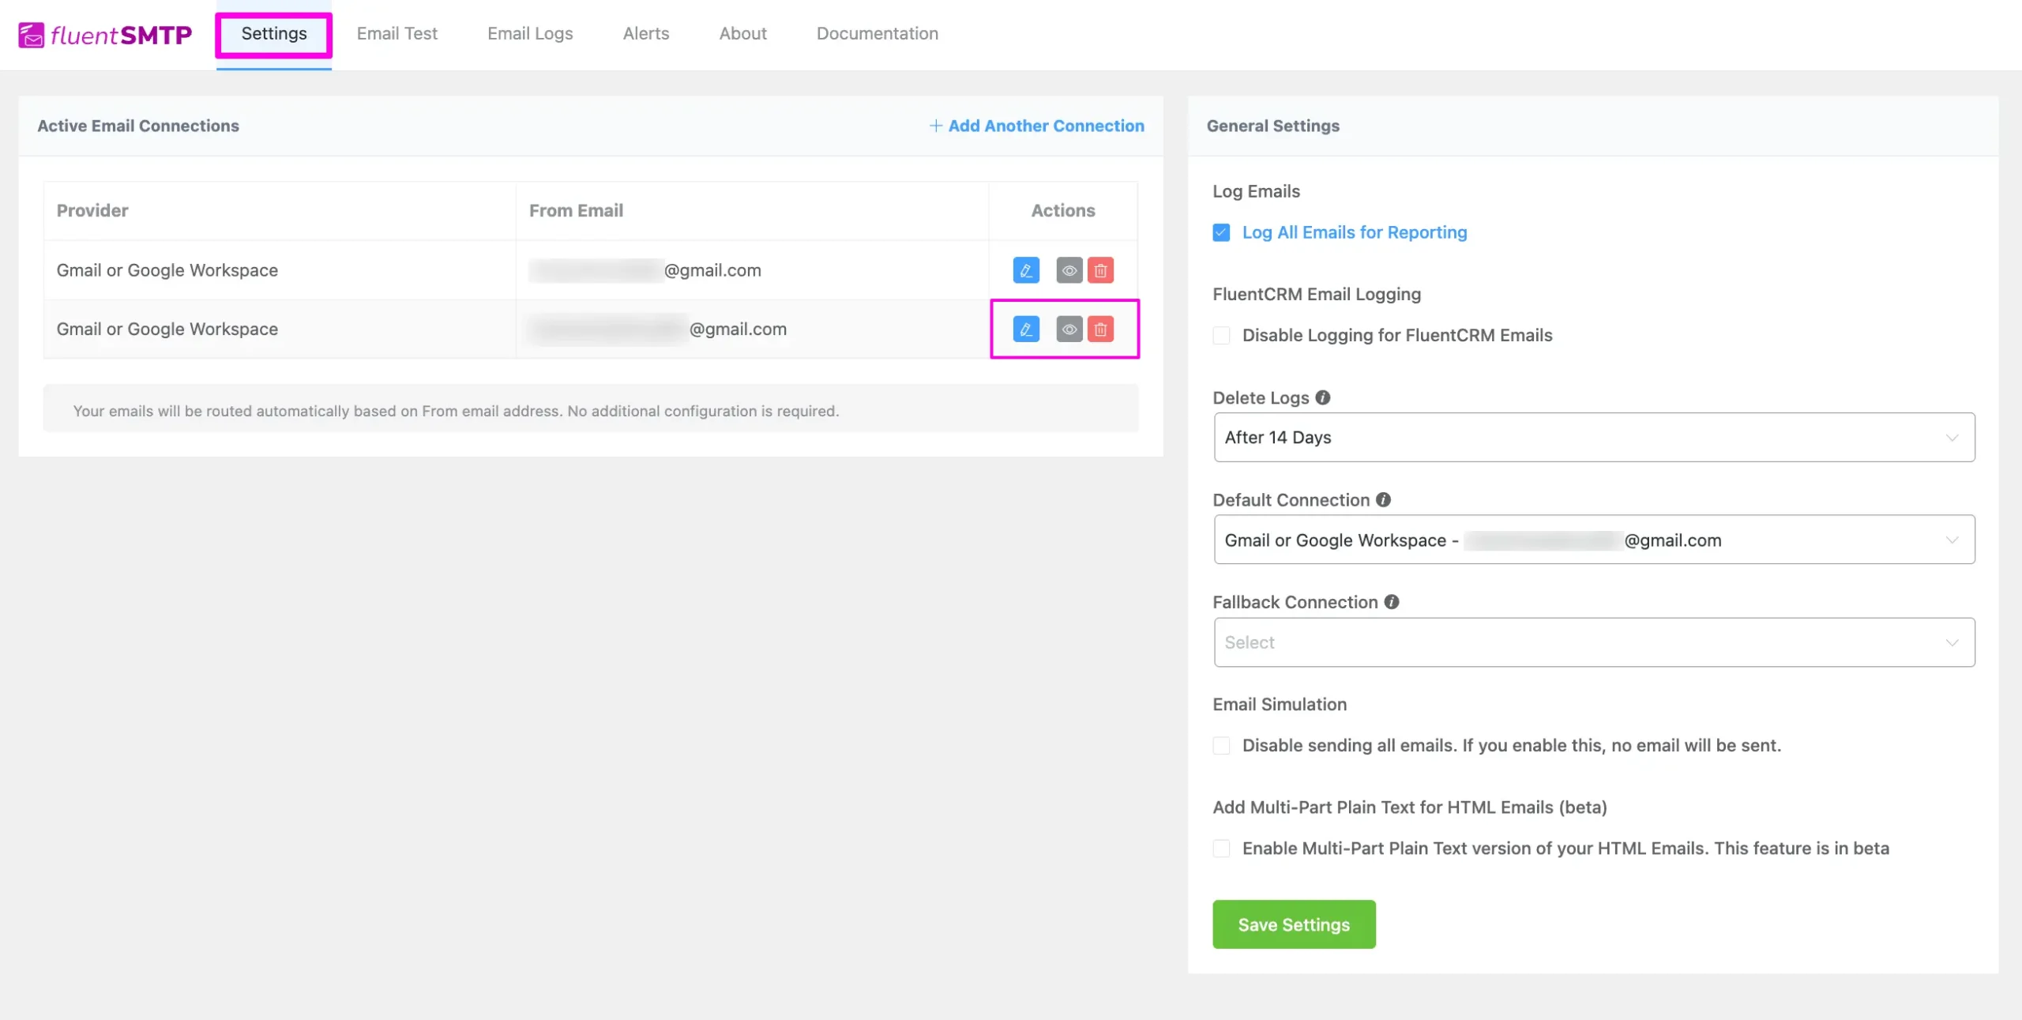Viewport: 2022px width, 1020px height.
Task: Delete the first Gmail connection
Action: 1100,270
